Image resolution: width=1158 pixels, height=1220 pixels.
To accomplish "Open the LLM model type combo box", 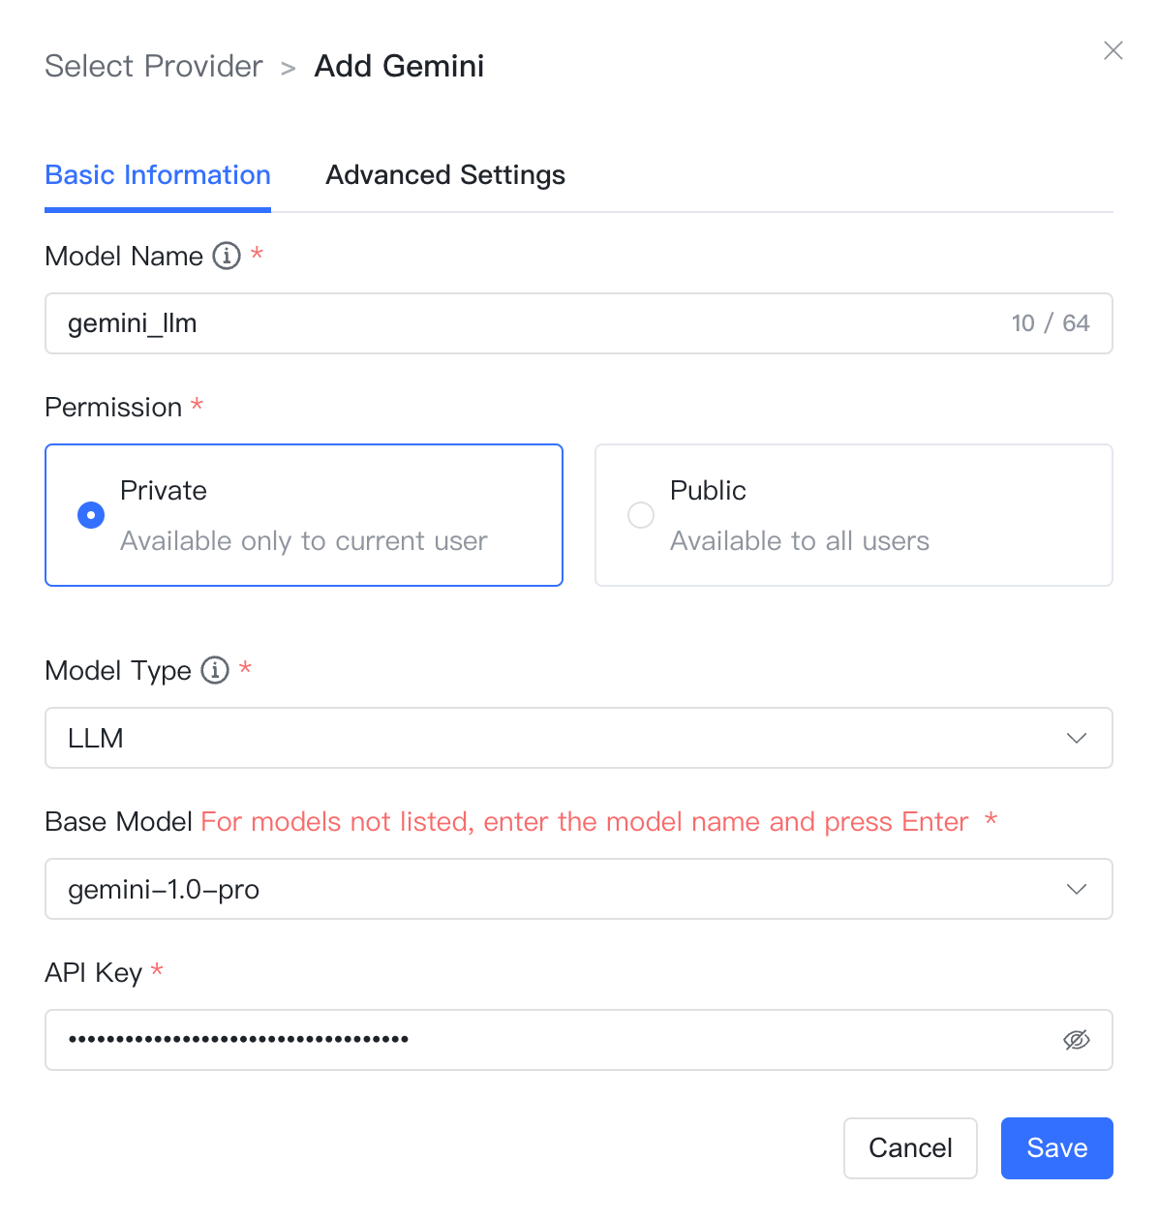I will tap(579, 738).
